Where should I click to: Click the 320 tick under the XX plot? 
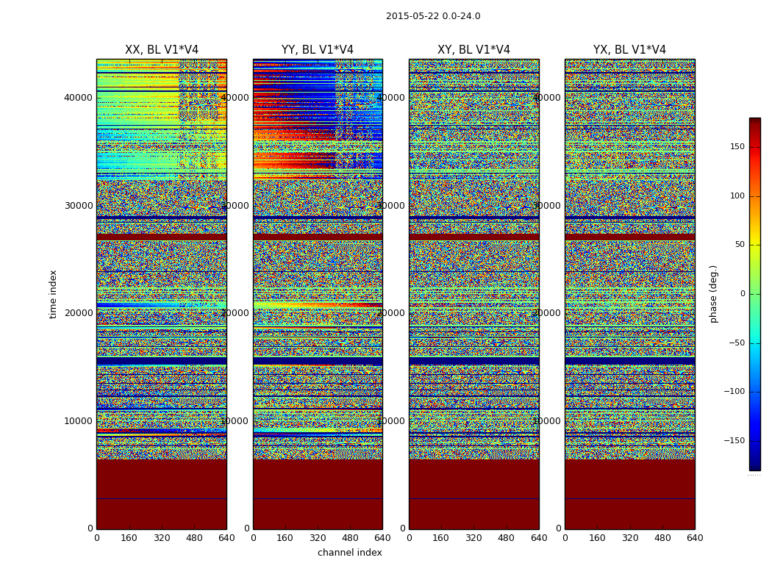click(162, 538)
